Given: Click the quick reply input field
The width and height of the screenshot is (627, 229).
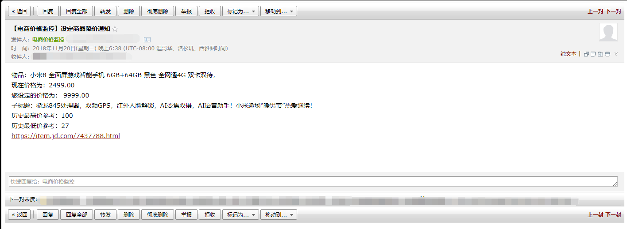Looking at the screenshot, I should 313,181.
